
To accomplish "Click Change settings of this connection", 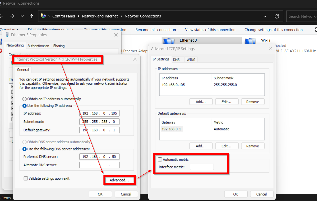I will point(273,30).
